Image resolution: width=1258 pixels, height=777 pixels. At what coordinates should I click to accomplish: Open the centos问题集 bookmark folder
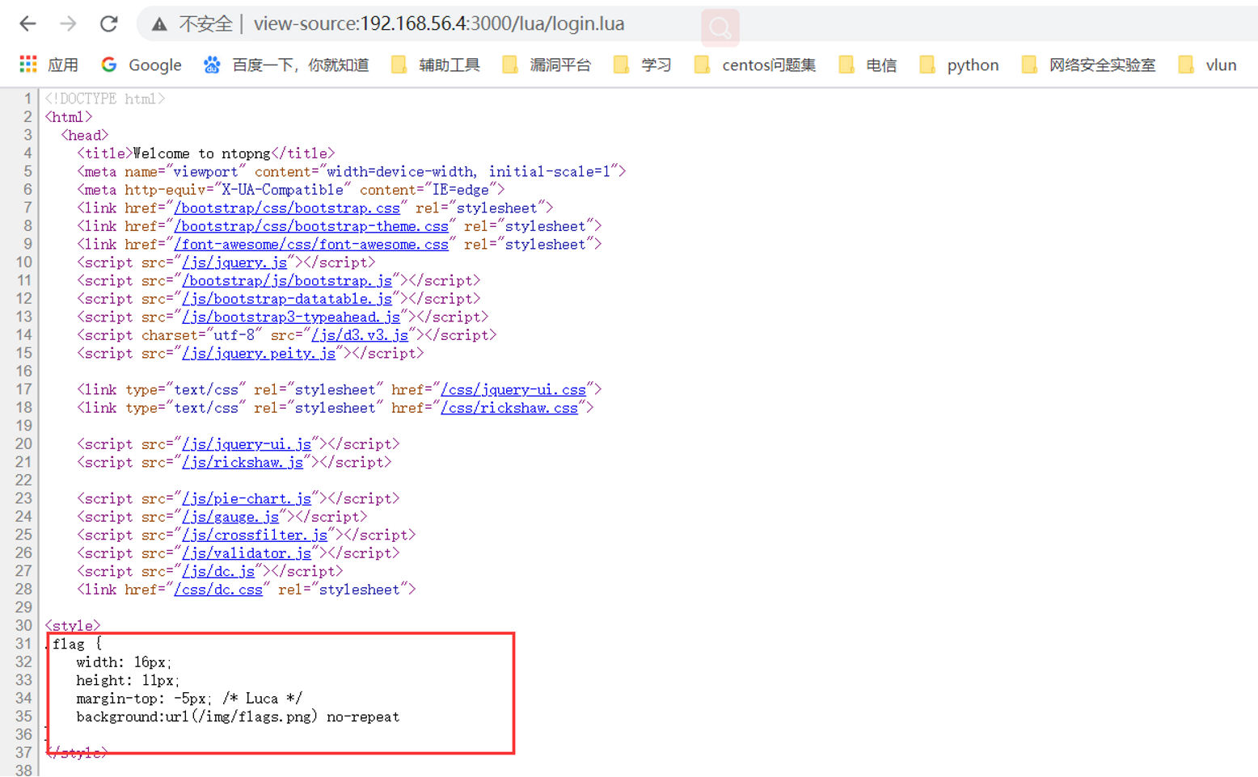coord(755,65)
